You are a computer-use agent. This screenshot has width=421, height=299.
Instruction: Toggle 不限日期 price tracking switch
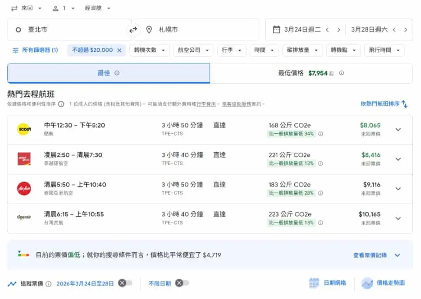182,283
